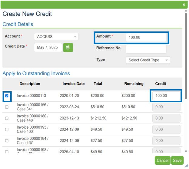This screenshot has width=189, height=169.
Task: Click the Save button
Action: coord(177,161)
